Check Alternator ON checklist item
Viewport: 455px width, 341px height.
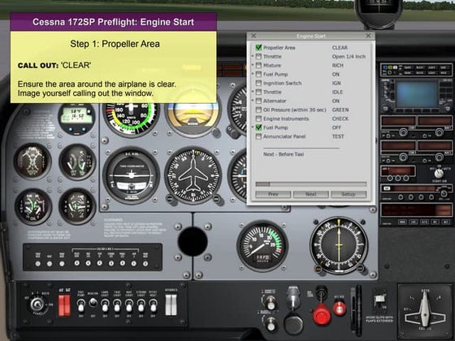coord(258,101)
